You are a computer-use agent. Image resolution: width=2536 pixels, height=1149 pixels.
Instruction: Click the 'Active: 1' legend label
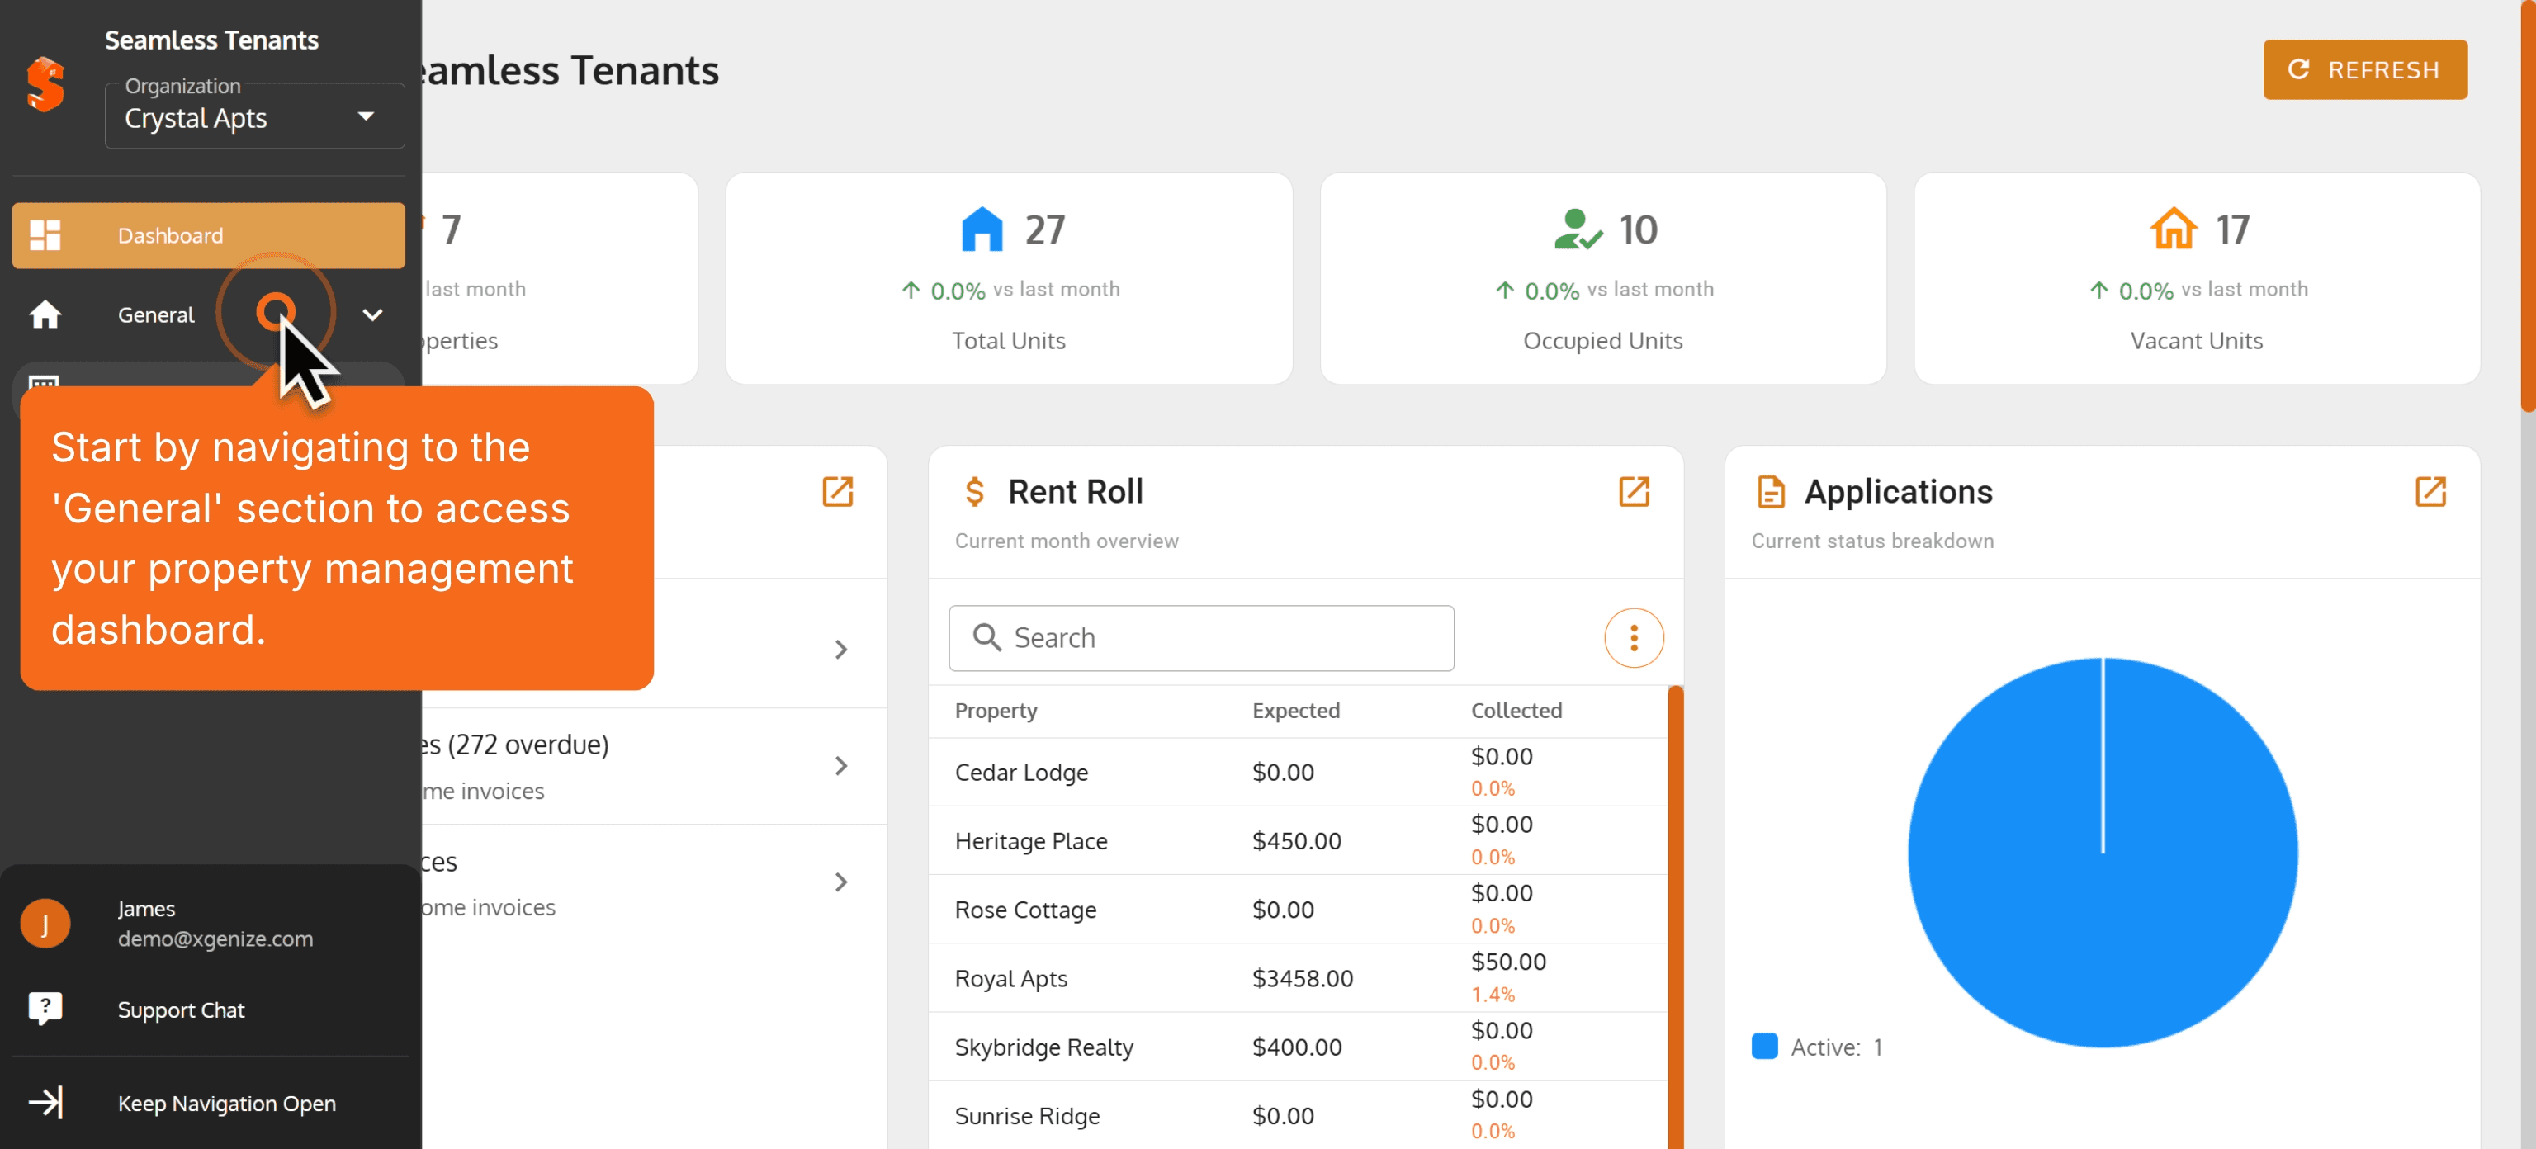pos(1836,1047)
